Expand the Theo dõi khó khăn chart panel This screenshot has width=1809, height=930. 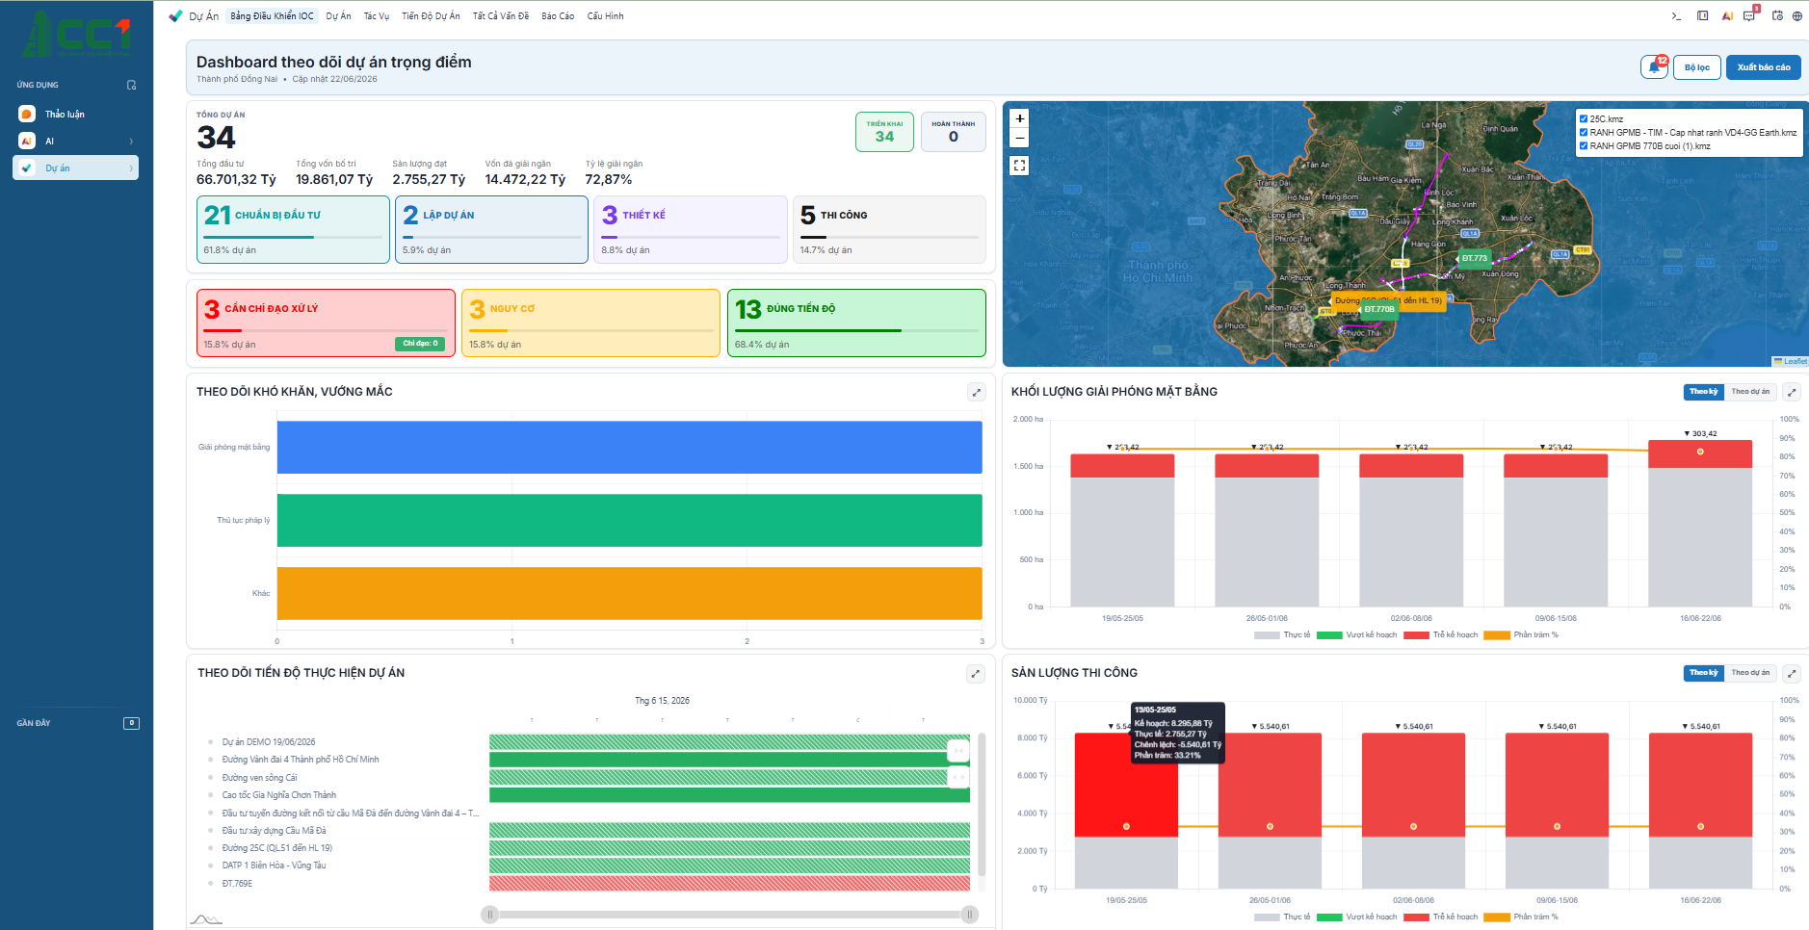click(x=977, y=392)
